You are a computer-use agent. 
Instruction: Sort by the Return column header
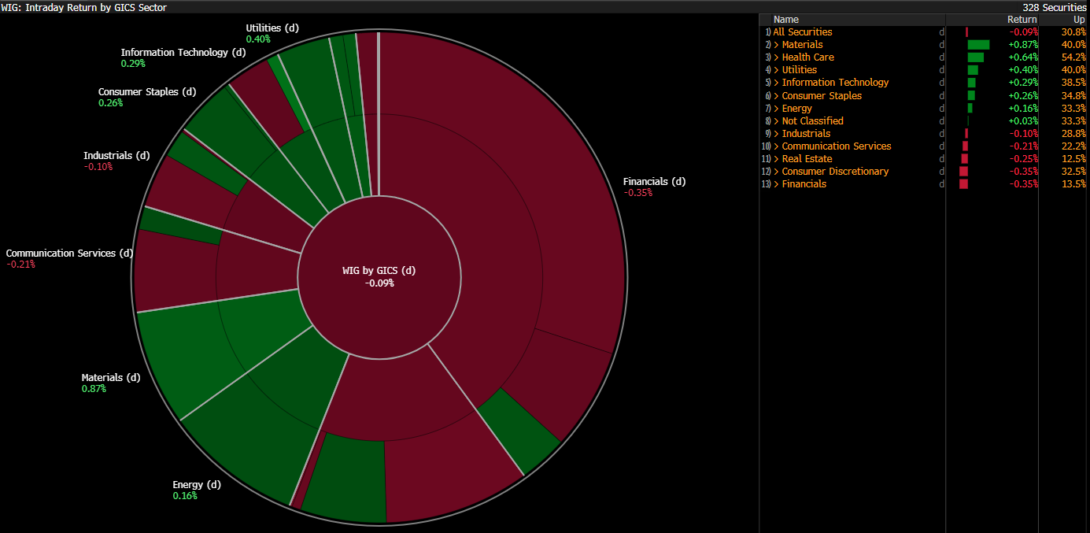(x=1022, y=20)
